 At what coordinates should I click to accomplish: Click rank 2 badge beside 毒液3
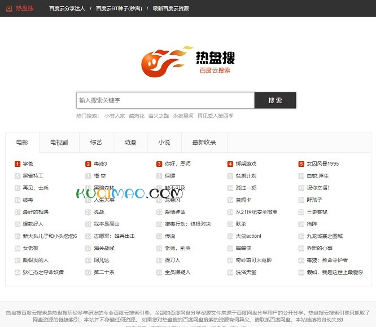click(x=88, y=164)
